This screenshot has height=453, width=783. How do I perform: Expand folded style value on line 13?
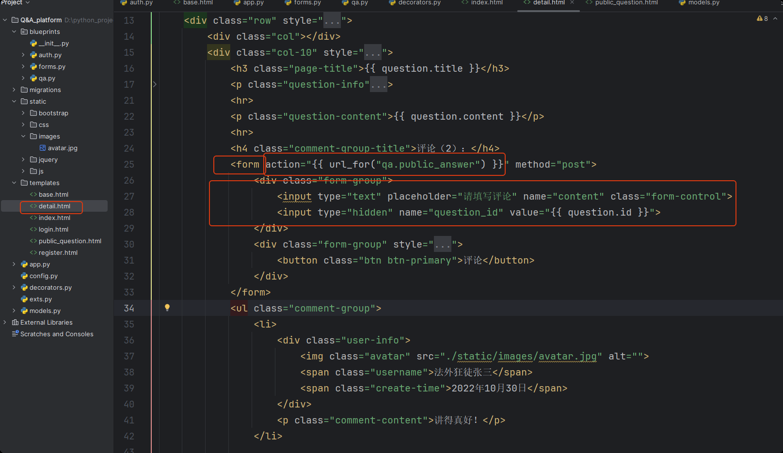coord(332,21)
